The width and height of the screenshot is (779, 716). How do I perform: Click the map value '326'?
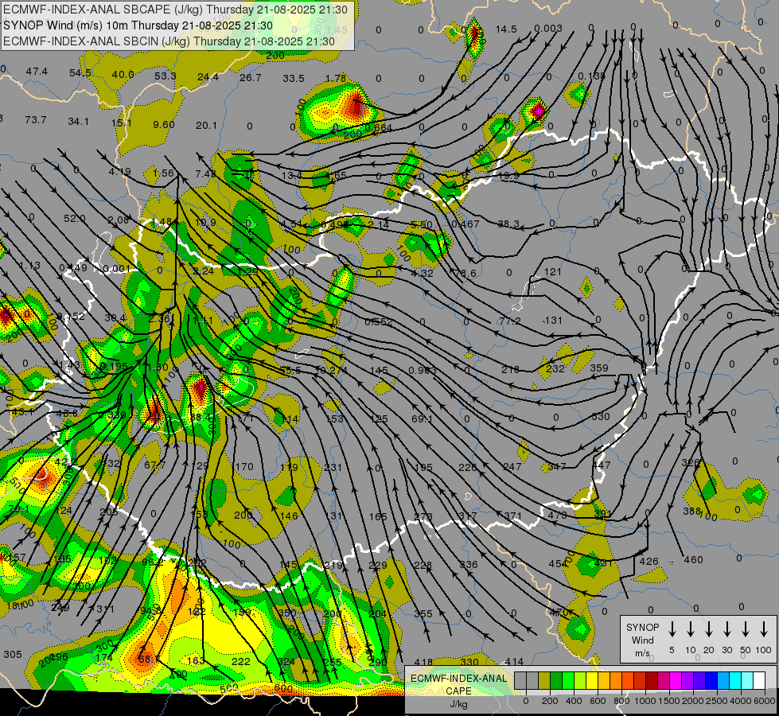[690, 462]
